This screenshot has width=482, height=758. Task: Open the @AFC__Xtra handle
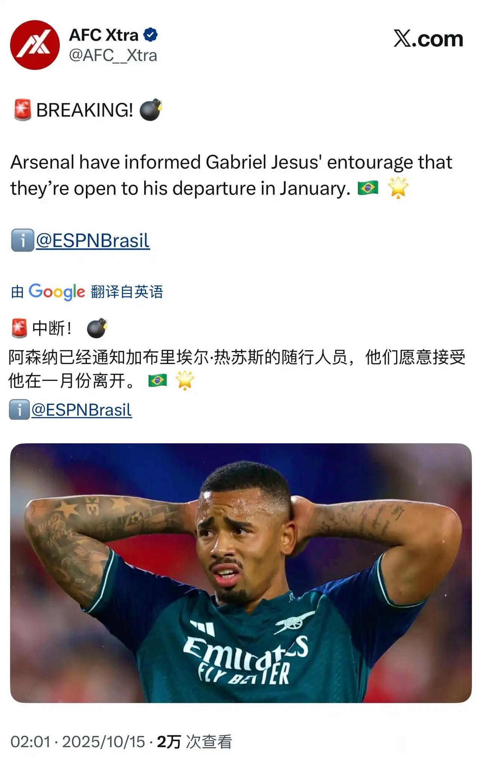point(113,55)
